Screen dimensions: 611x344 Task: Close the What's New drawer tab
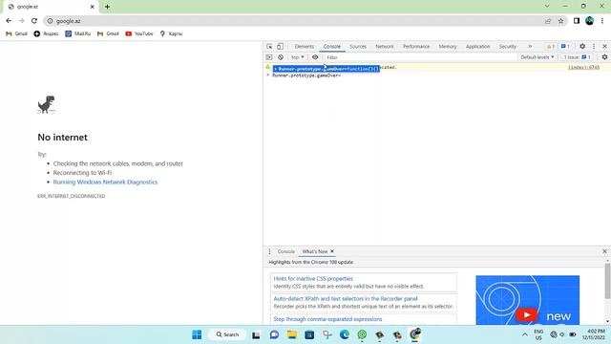coord(332,251)
